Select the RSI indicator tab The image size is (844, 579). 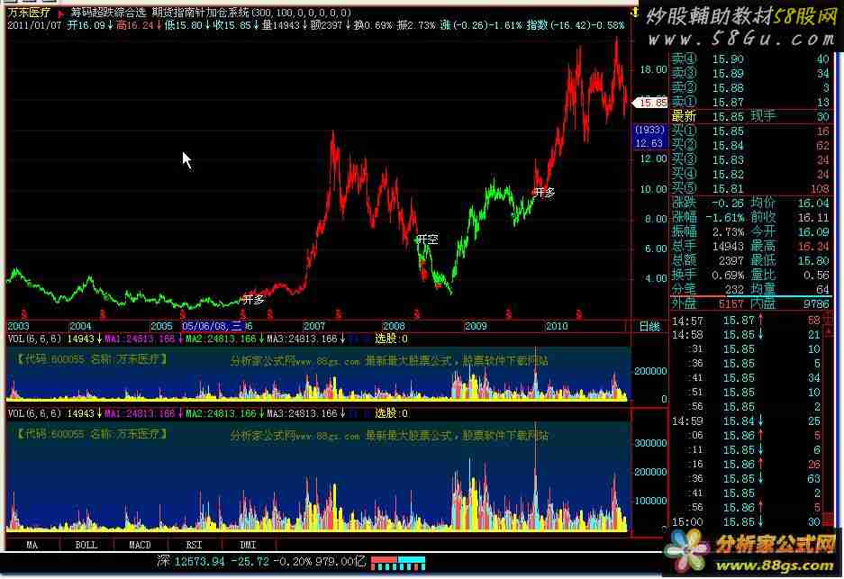pyautogui.click(x=194, y=545)
